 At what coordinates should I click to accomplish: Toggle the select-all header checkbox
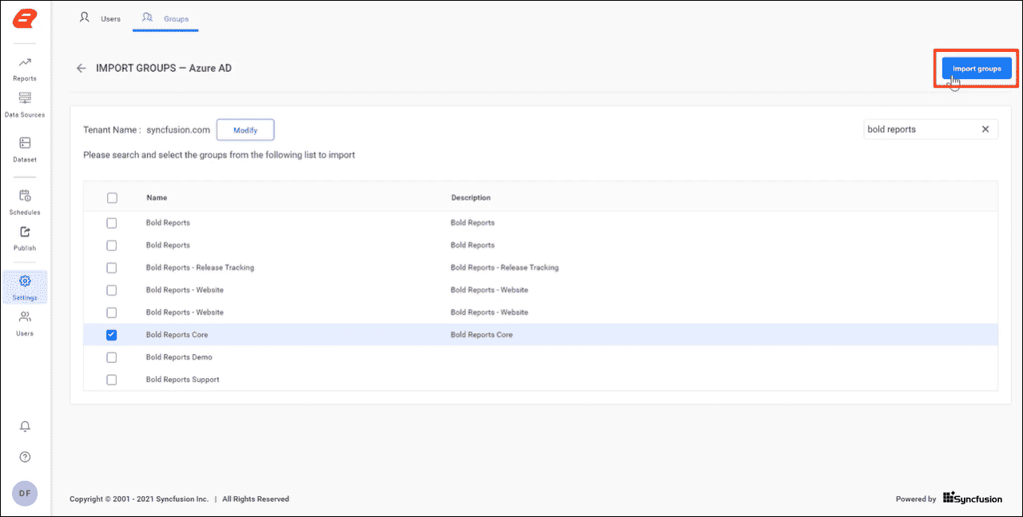[x=112, y=197]
